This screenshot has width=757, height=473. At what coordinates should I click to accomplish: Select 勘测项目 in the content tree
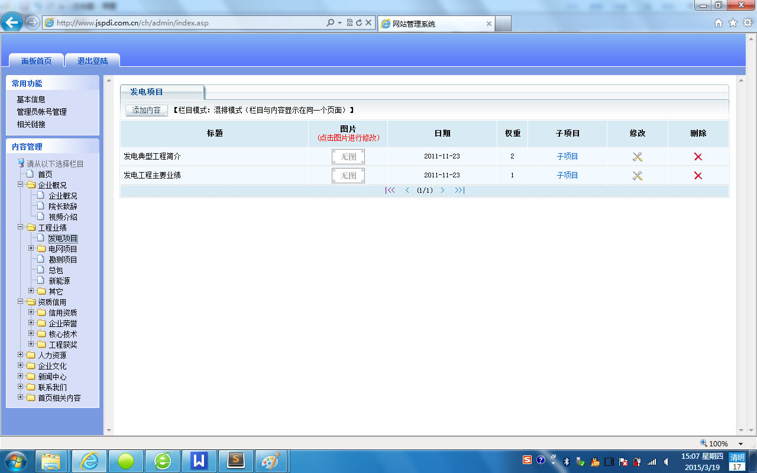(x=63, y=260)
